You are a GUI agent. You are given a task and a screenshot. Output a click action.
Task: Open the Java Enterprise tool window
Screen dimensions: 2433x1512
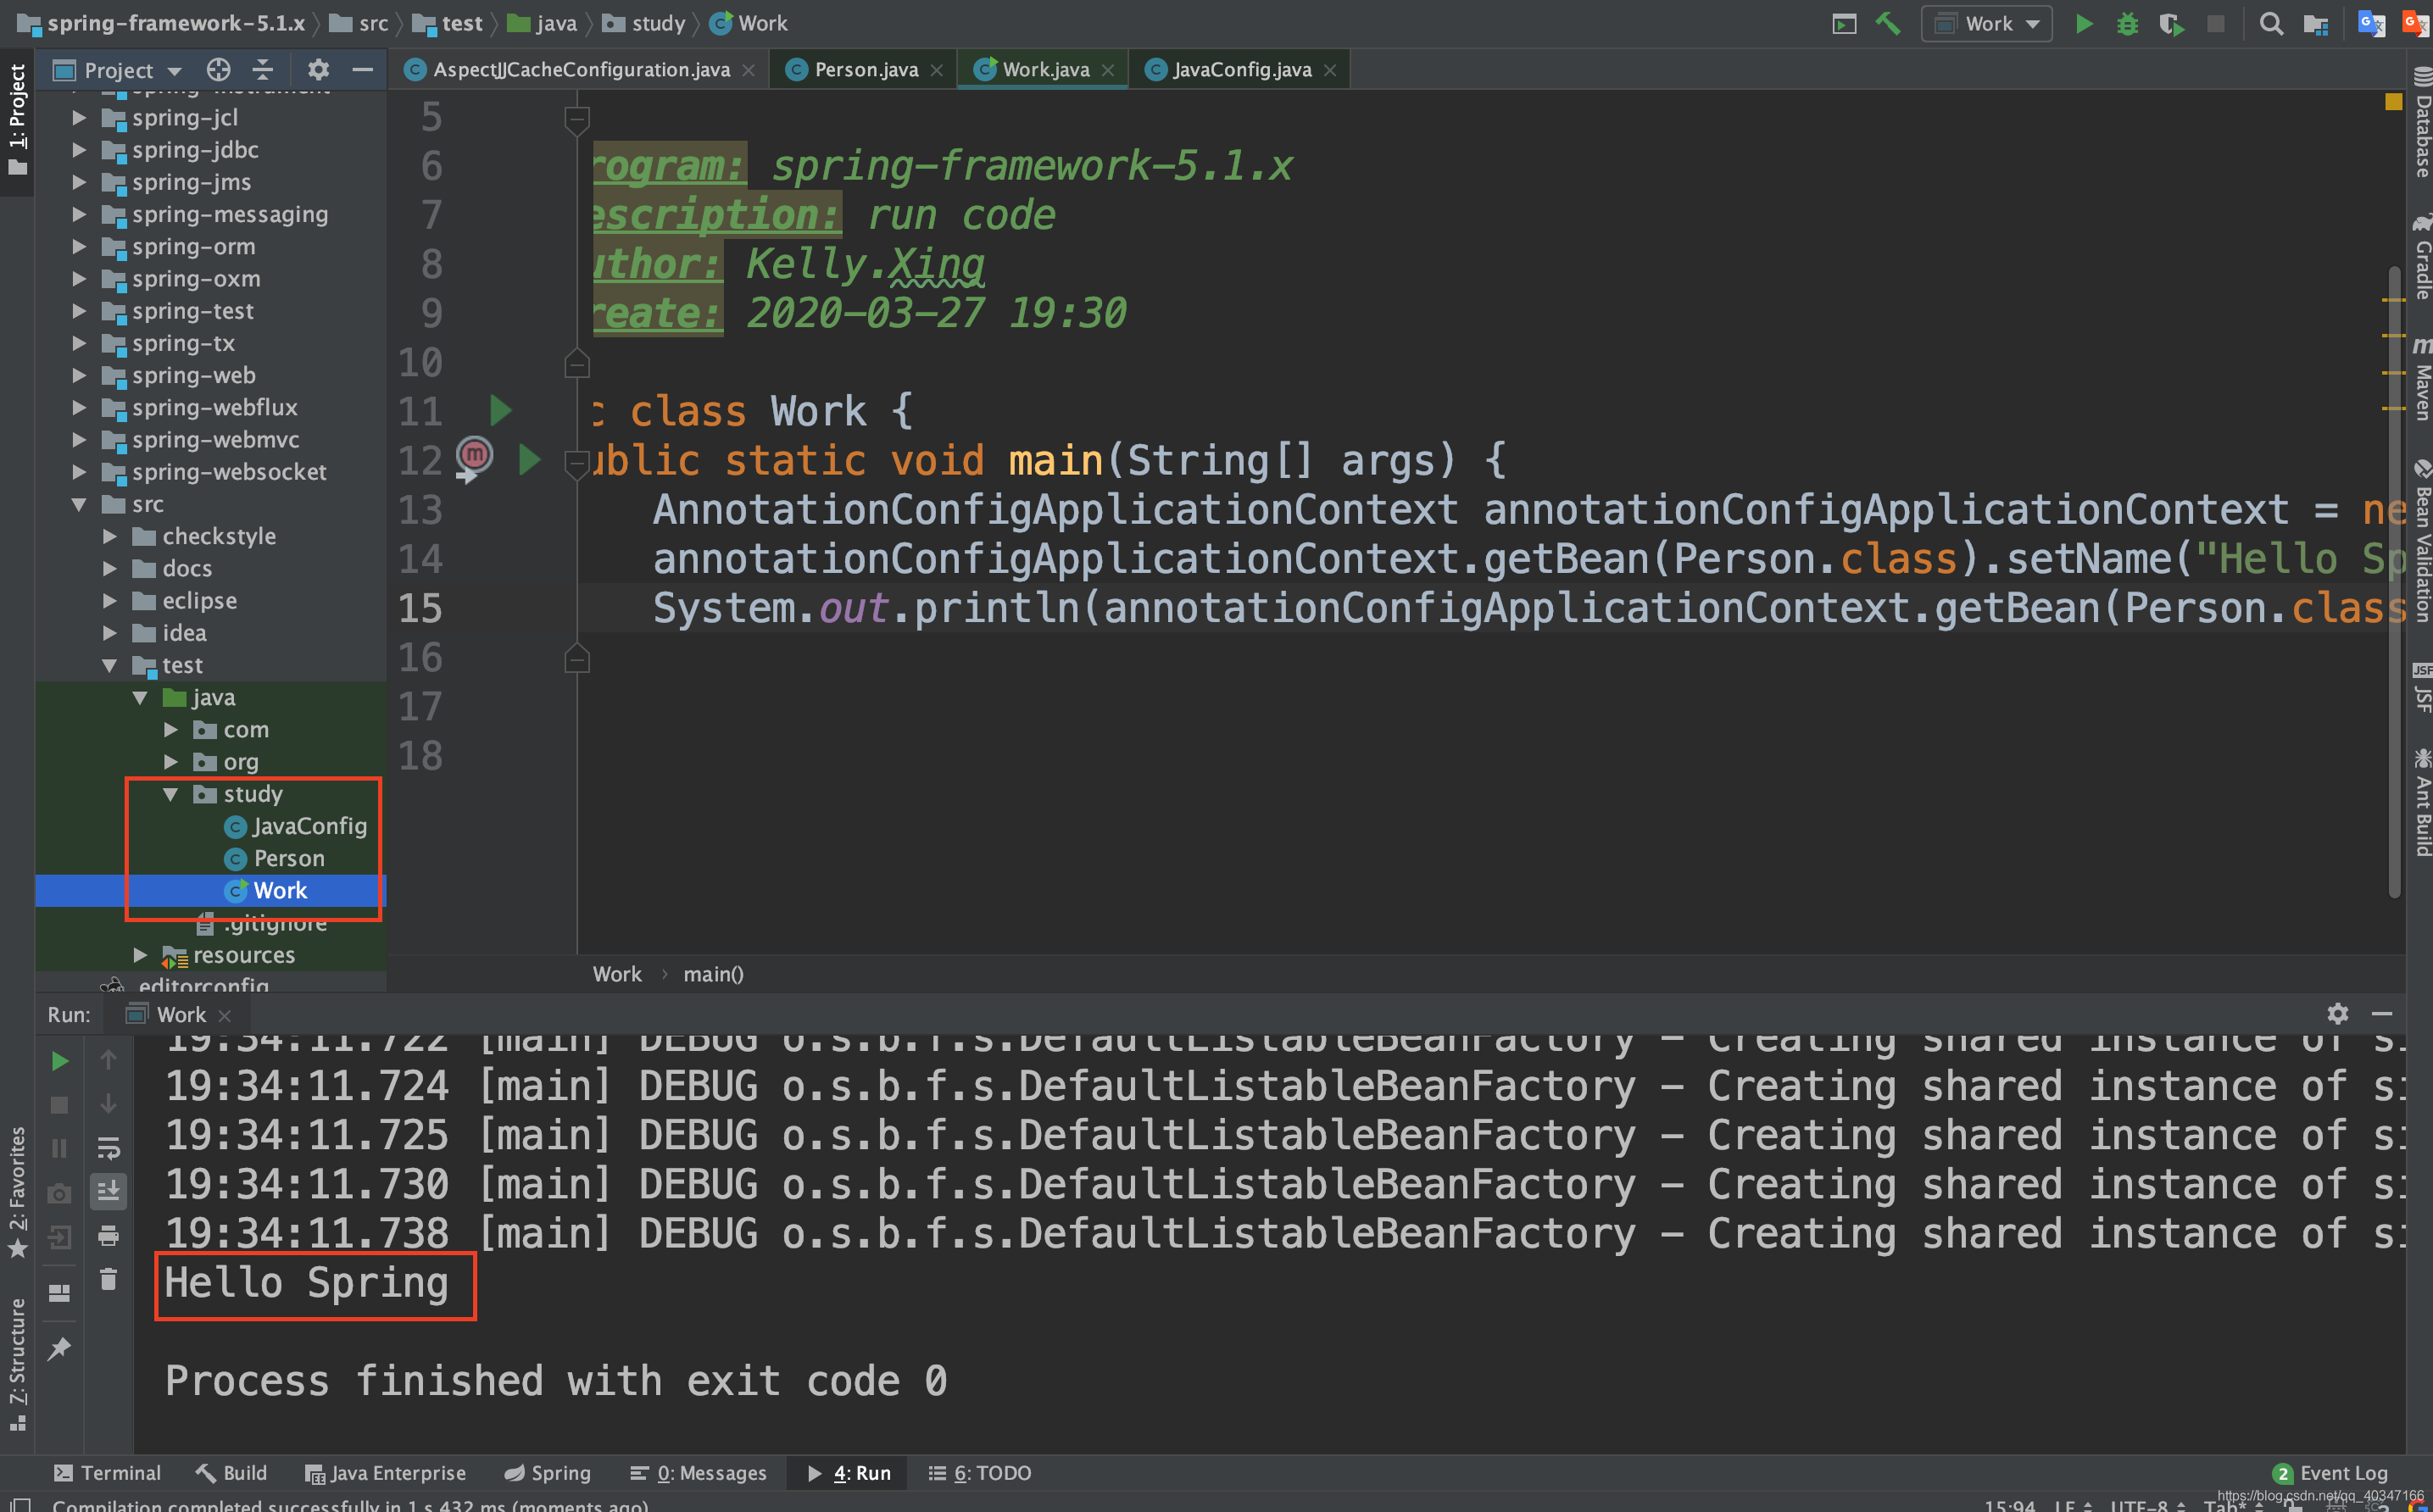[x=386, y=1473]
